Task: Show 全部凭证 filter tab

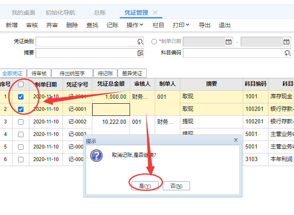Action: tap(13, 73)
